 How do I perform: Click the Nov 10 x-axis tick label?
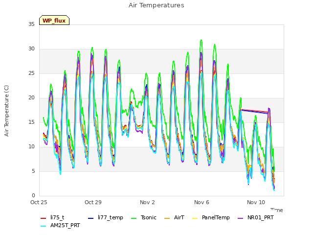pyautogui.click(x=256, y=202)
